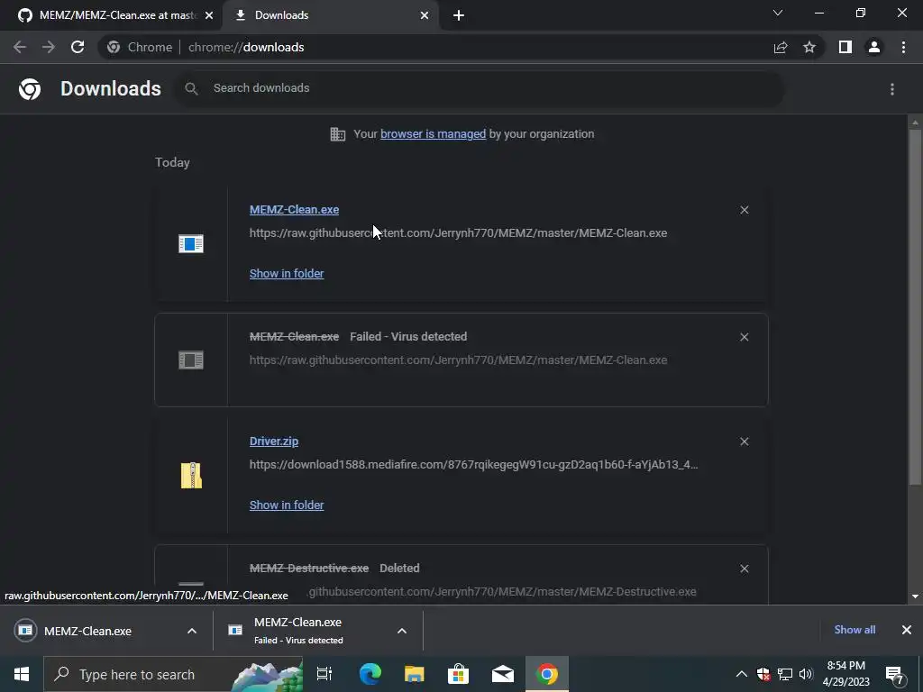
Task: Expand options for shelf item MEMZ-Clean.exe
Action: (192, 631)
